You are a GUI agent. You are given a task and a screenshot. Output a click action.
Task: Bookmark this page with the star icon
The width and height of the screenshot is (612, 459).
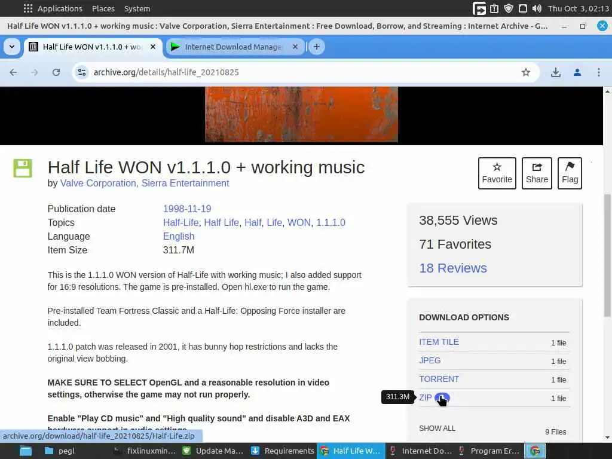point(526,72)
